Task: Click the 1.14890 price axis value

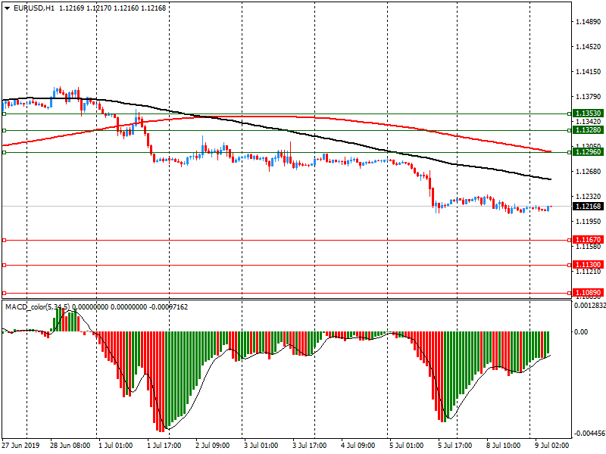Action: 589,22
